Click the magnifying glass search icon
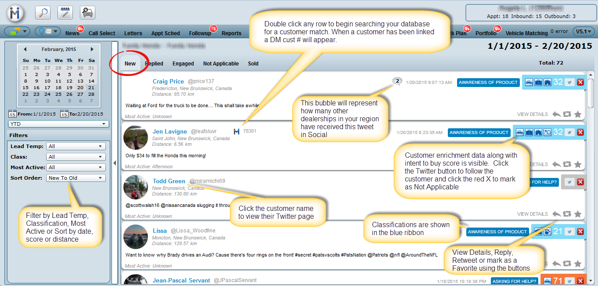 pos(43,13)
